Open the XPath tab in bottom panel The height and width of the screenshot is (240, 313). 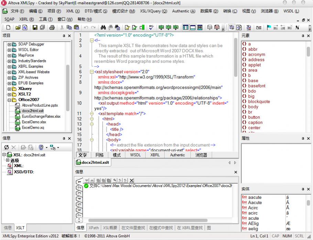click(x=94, y=228)
